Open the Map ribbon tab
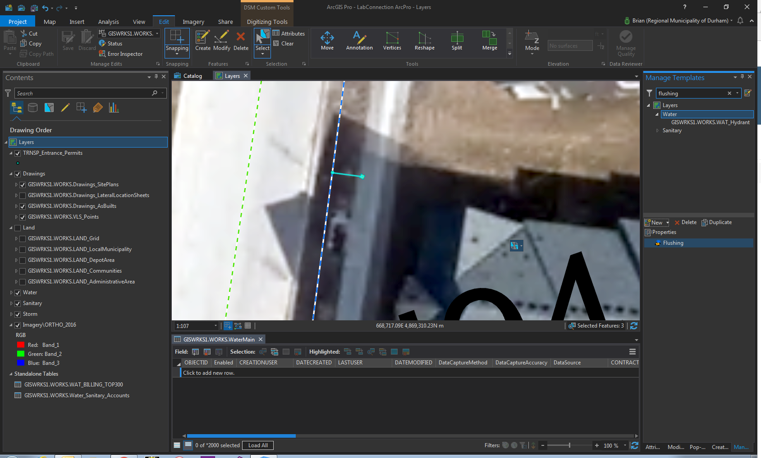The image size is (761, 458). pyautogui.click(x=50, y=22)
